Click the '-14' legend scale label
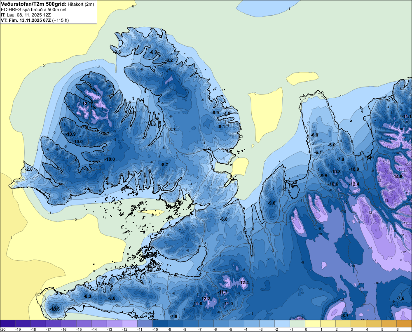412x332 pixels. [x=94, y=330]
